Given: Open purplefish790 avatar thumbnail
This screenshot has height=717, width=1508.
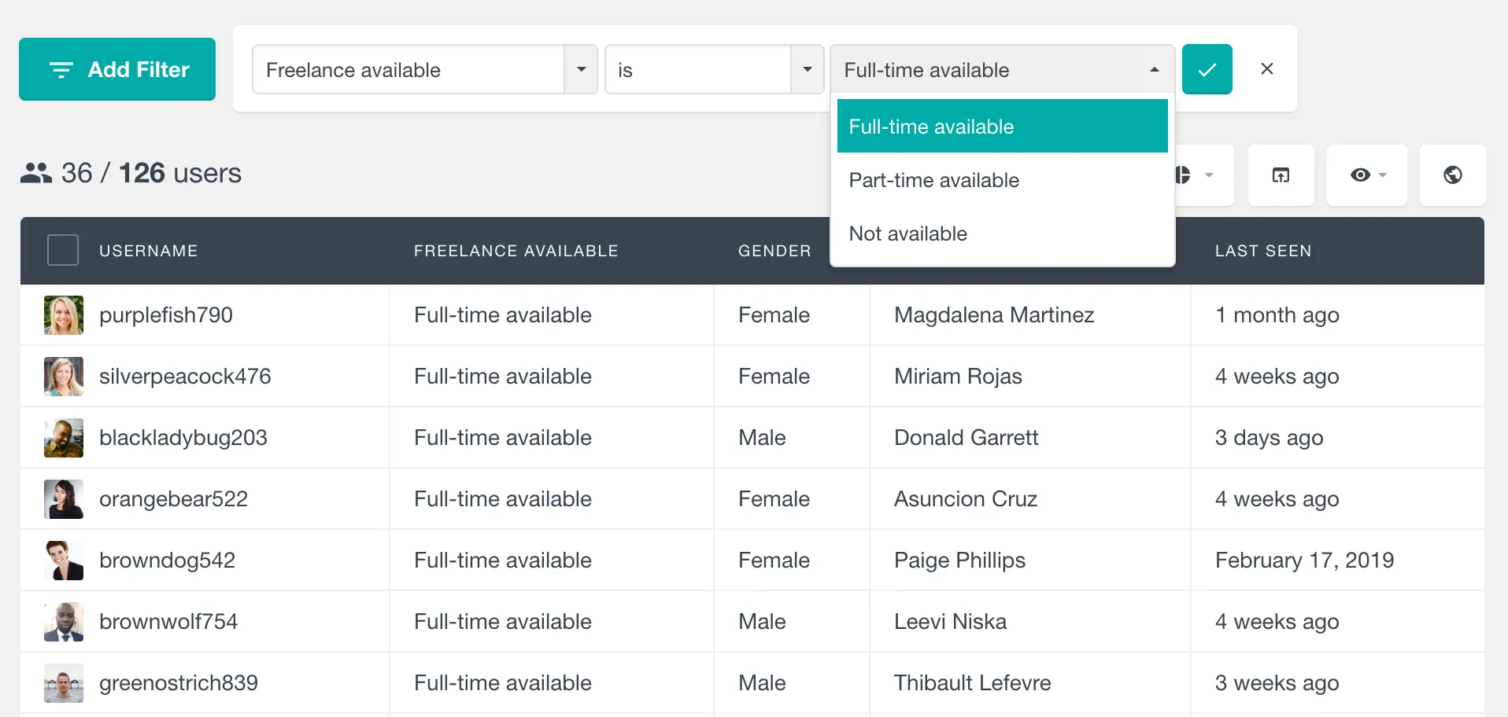Looking at the screenshot, I should 64,315.
